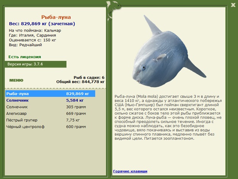The width and height of the screenshot is (238, 179).
Task: Open the Горячие клавиши link
Action: pyautogui.click(x=130, y=171)
